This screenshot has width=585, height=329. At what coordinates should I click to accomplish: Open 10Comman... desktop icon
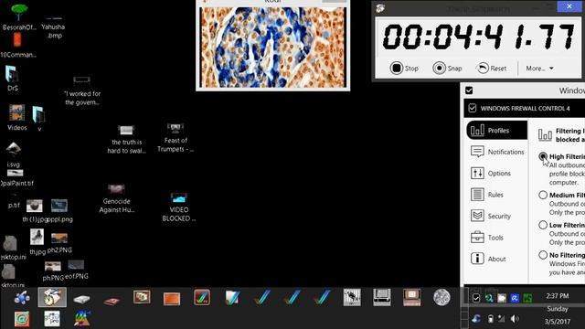pos(17,46)
